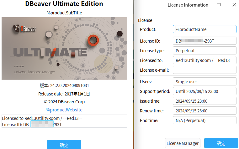Click the Issue time field
This screenshot has width=239, height=149.
(x=204, y=101)
